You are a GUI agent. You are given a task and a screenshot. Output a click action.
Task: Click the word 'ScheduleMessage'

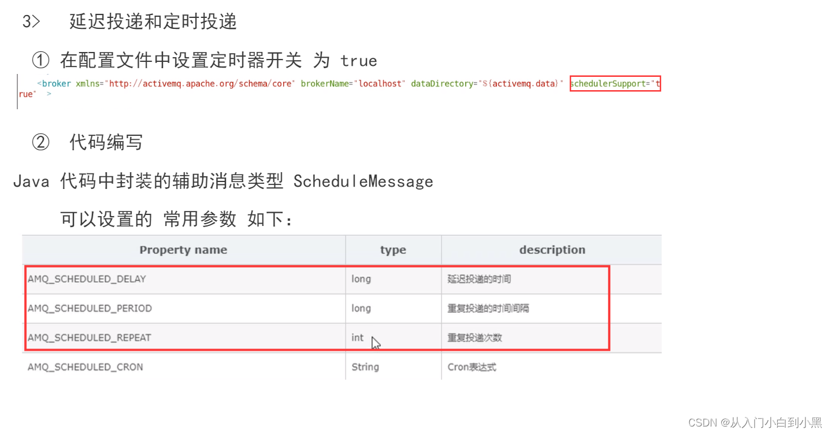click(x=363, y=181)
